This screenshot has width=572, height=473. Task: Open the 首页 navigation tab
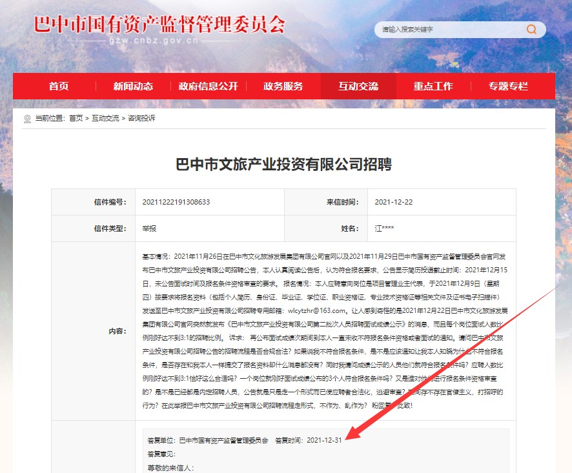click(59, 86)
